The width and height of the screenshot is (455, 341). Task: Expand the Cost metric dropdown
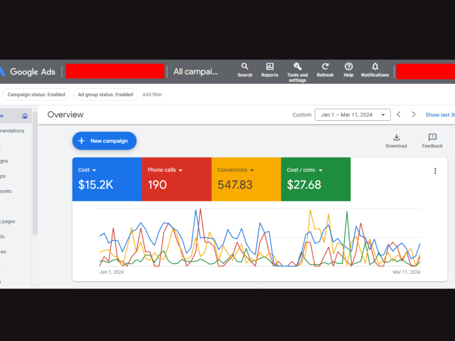94,170
